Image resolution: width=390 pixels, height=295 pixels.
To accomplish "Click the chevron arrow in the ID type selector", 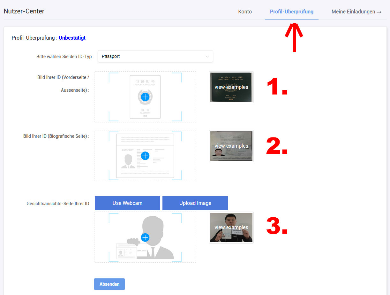I will (x=207, y=57).
